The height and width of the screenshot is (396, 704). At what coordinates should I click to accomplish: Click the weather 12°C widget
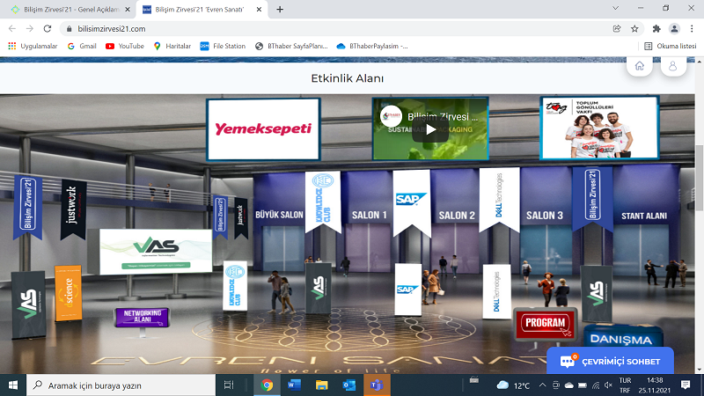[514, 385]
